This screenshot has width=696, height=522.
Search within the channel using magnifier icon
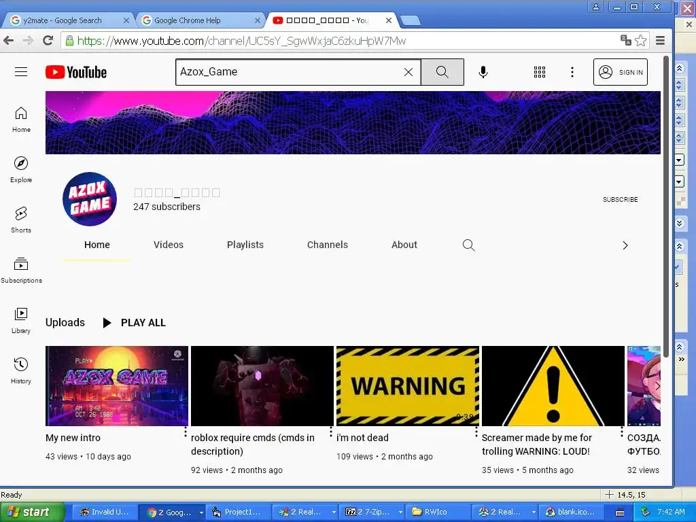(x=468, y=245)
